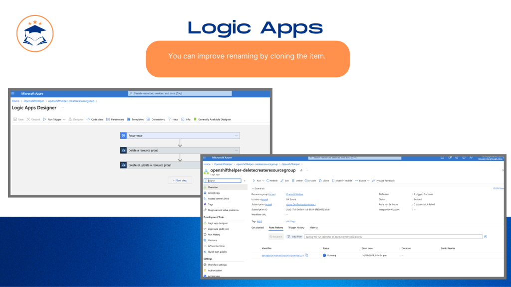Screen dimensions: 511x287
Task: Open Templates in the designer toolbar
Action: [x=135, y=120]
